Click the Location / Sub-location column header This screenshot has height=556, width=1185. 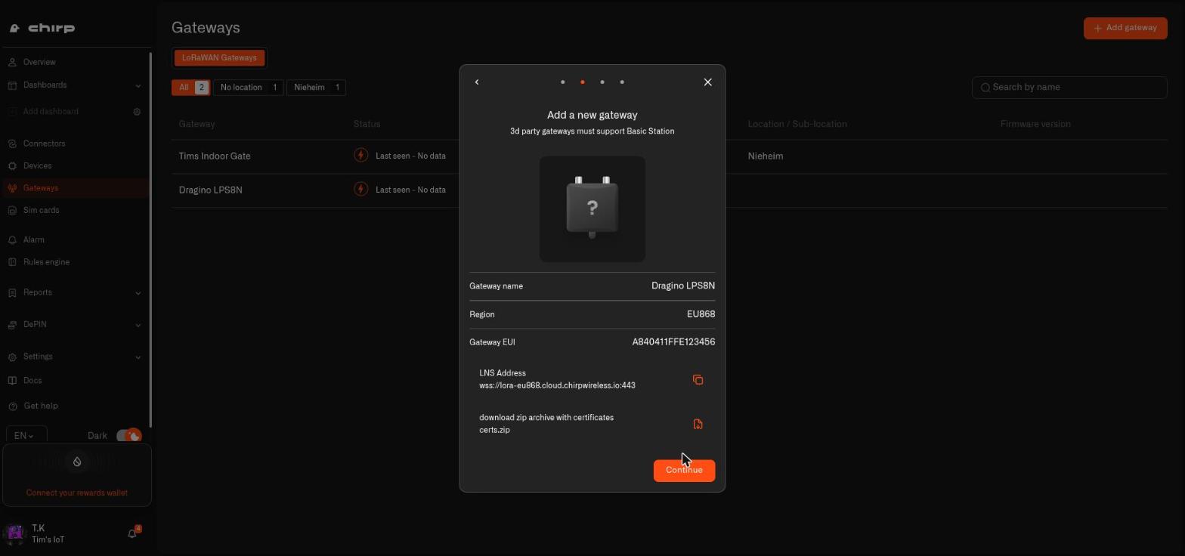(x=797, y=124)
